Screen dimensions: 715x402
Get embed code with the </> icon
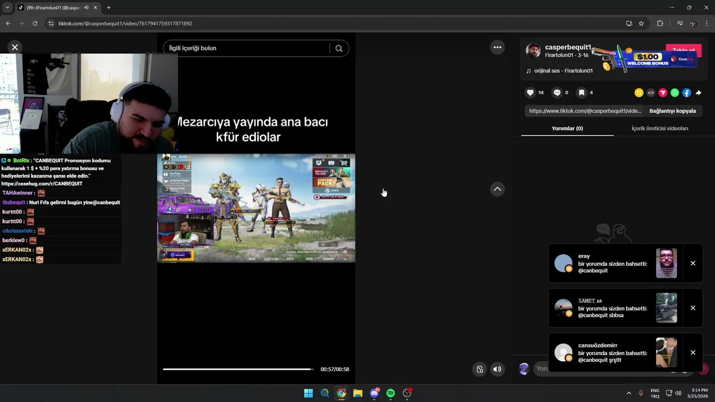[651, 93]
